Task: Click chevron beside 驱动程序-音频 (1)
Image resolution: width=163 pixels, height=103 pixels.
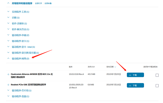Action: 8,96
